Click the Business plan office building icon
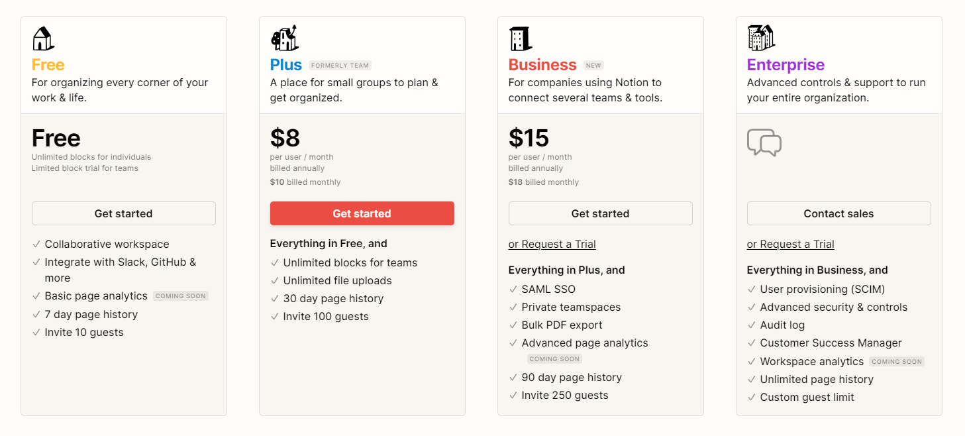The image size is (965, 436). coord(521,38)
